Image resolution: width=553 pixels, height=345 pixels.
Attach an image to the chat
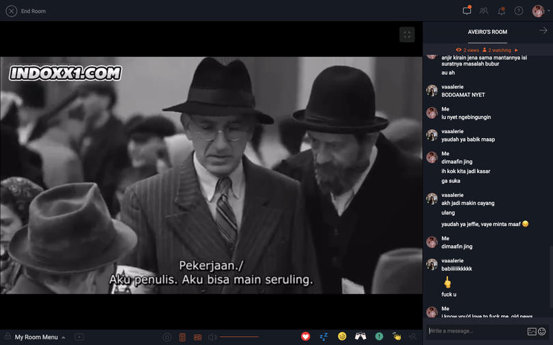(x=532, y=331)
